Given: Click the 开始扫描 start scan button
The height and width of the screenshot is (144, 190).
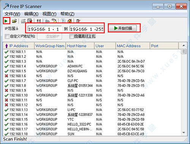Looking at the screenshot, I should point(123,28).
